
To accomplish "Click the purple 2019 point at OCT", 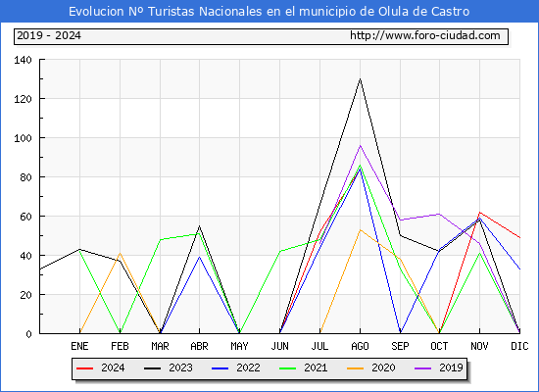I will tap(439, 215).
